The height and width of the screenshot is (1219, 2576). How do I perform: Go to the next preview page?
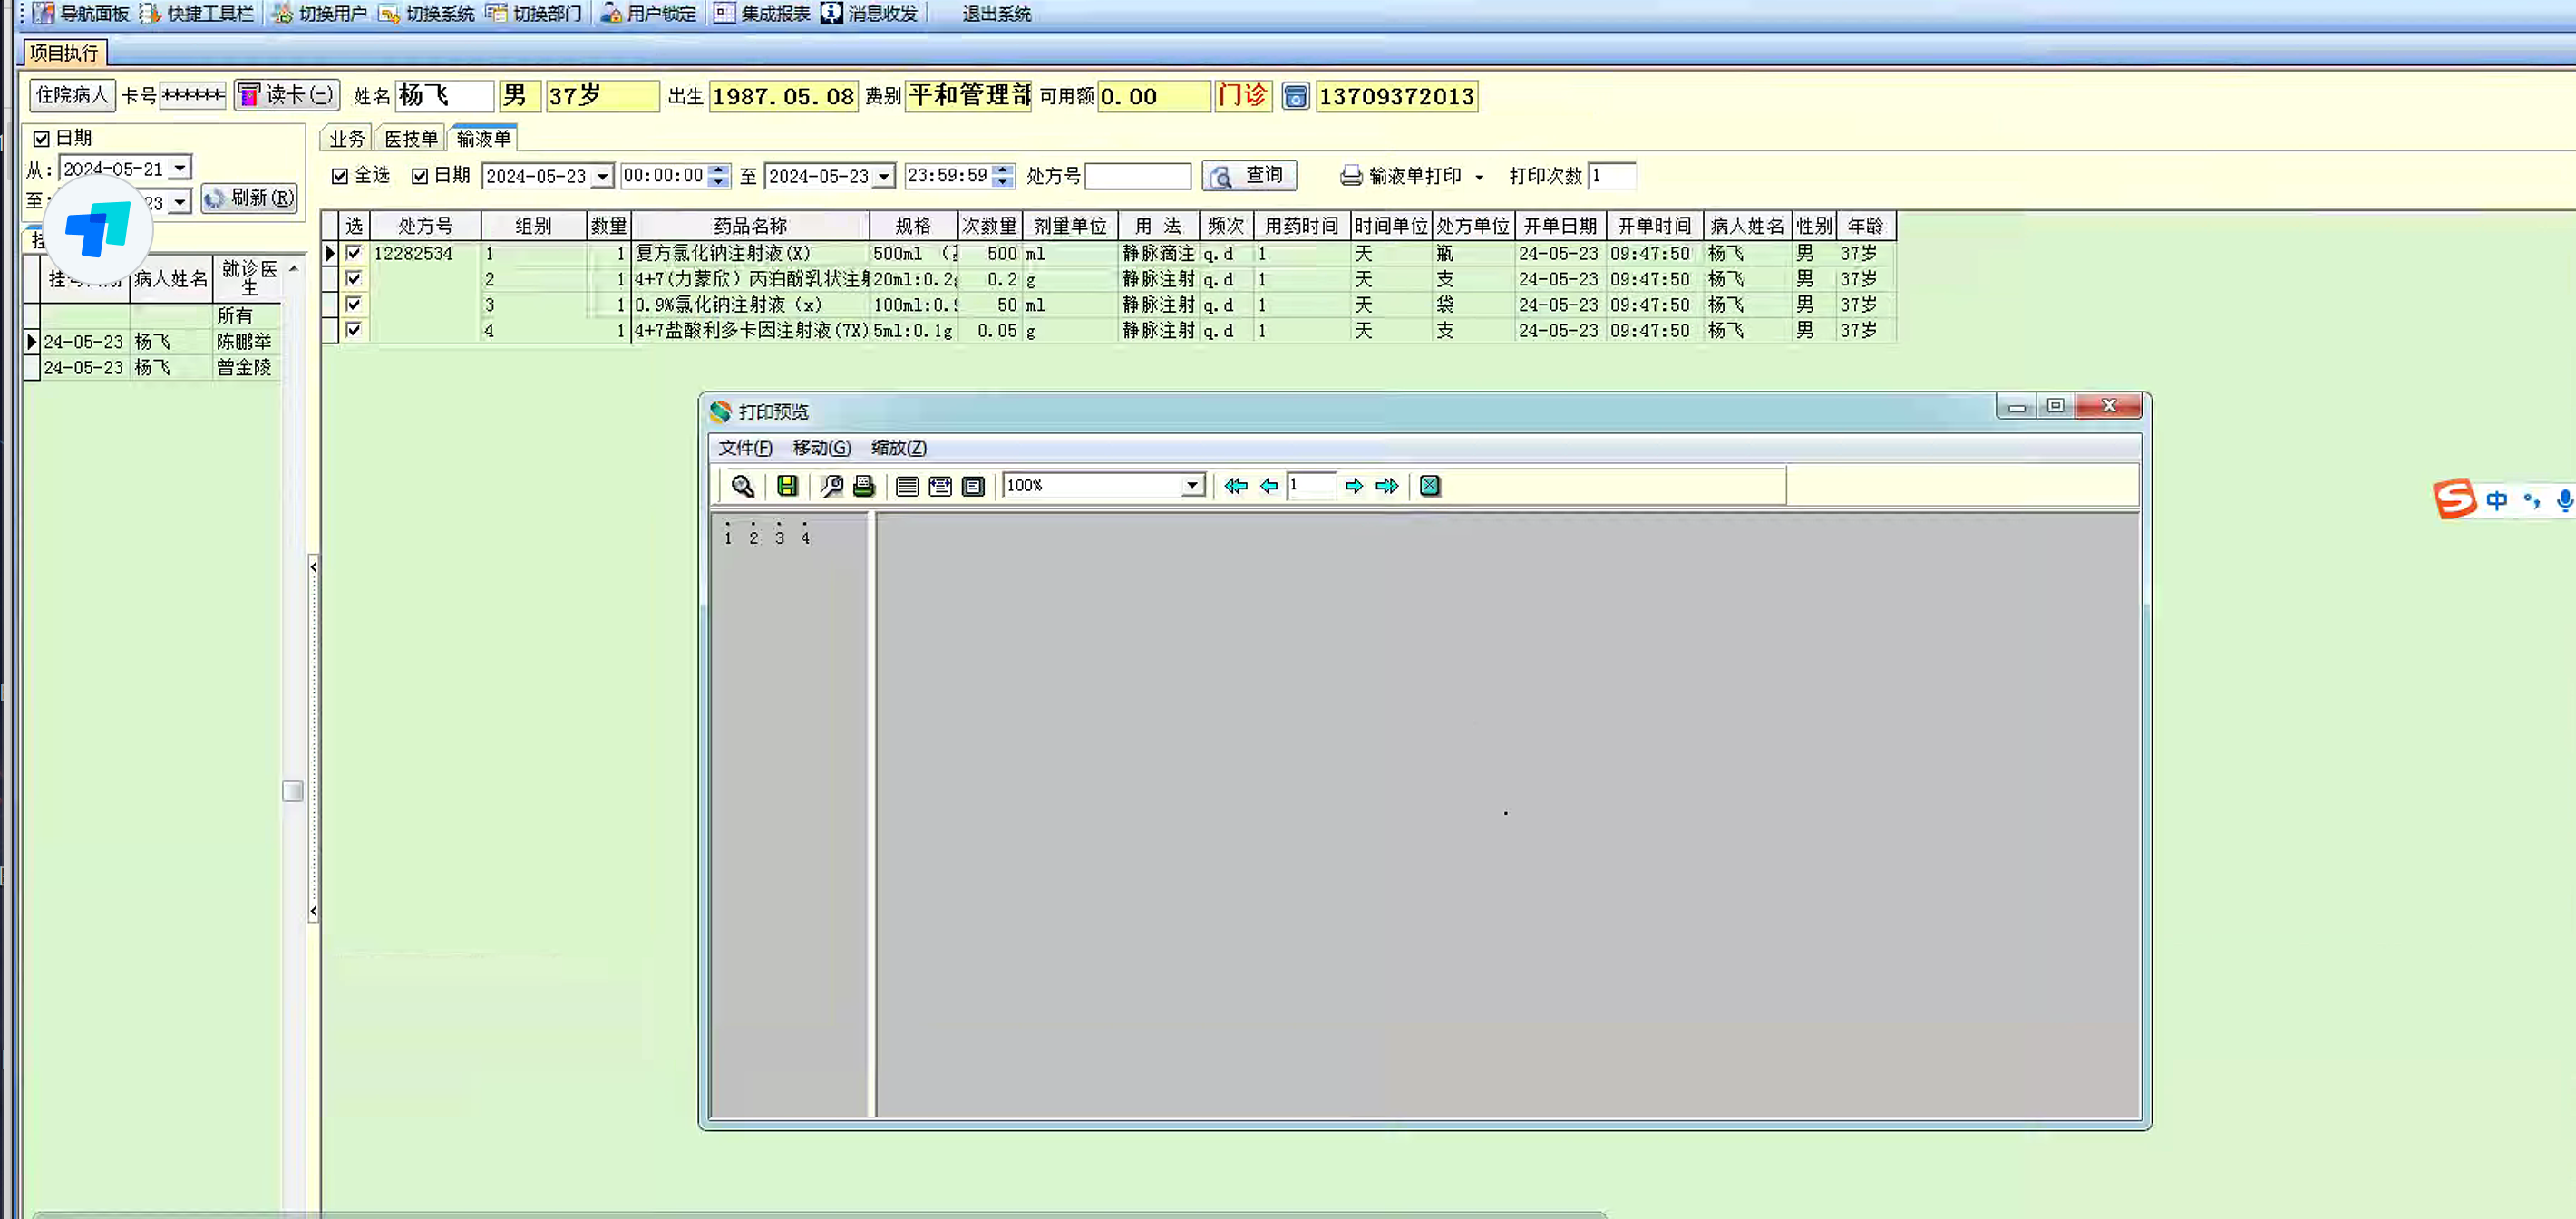coord(1353,486)
